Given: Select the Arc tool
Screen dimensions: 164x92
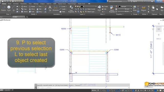Looking at the screenshot, I should [x=14, y=8].
